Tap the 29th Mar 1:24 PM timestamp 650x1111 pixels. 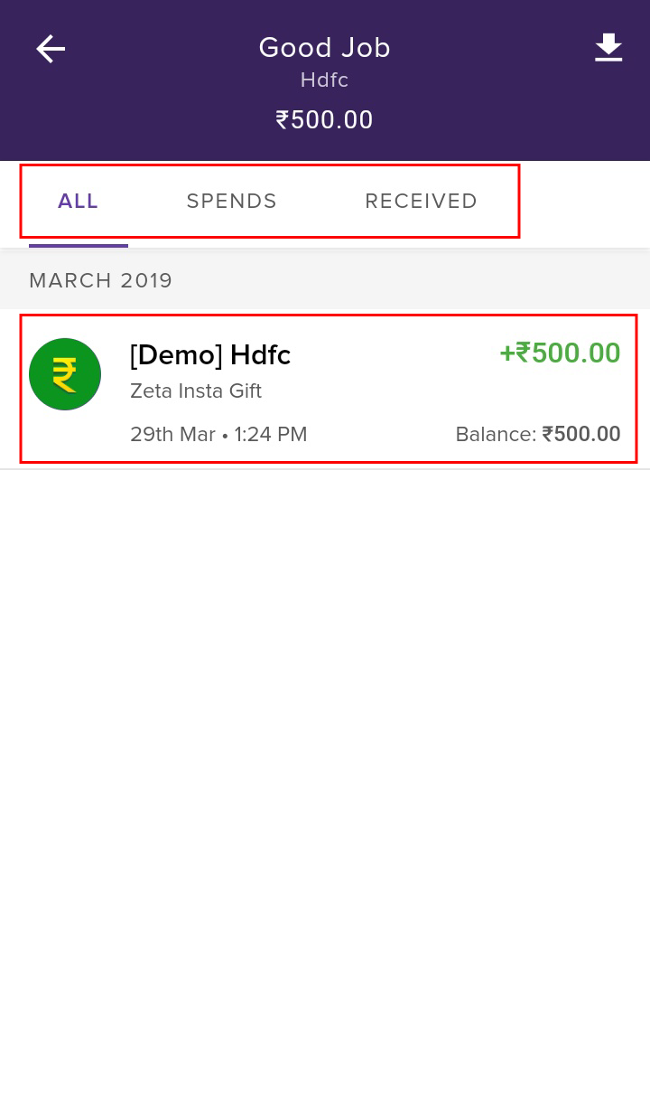[x=218, y=435]
